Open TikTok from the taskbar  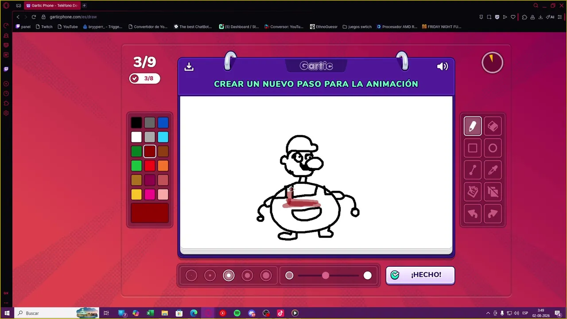coord(280,313)
